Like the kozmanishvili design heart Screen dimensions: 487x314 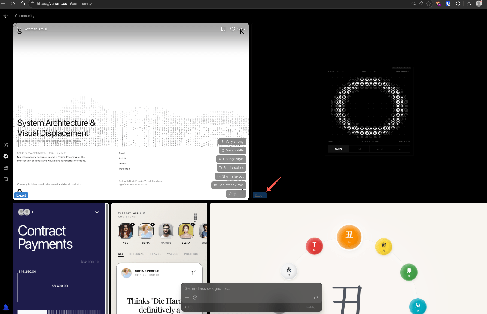[233, 29]
